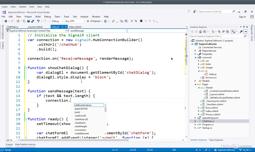The width and height of the screenshot is (255, 152).
Task: Open the IIS Express target dropdown arrow
Action: coord(102,21)
